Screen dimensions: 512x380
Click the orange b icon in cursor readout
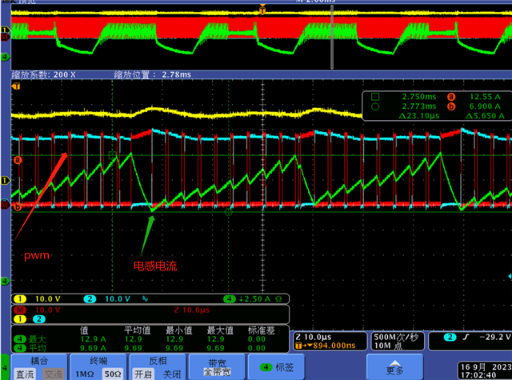click(451, 106)
